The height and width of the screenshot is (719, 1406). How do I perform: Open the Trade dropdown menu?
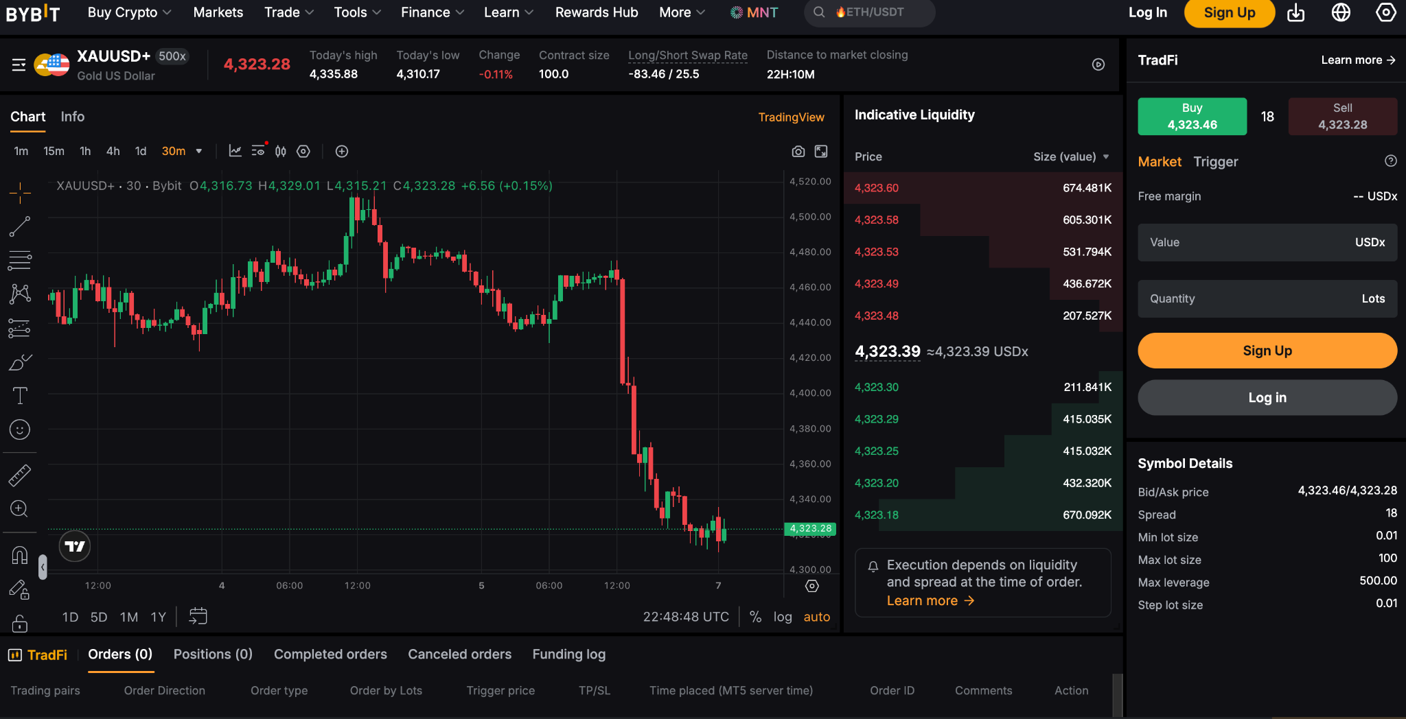tap(289, 12)
